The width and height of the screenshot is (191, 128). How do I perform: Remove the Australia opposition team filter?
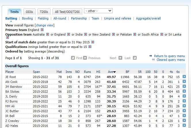click(x=47, y=34)
